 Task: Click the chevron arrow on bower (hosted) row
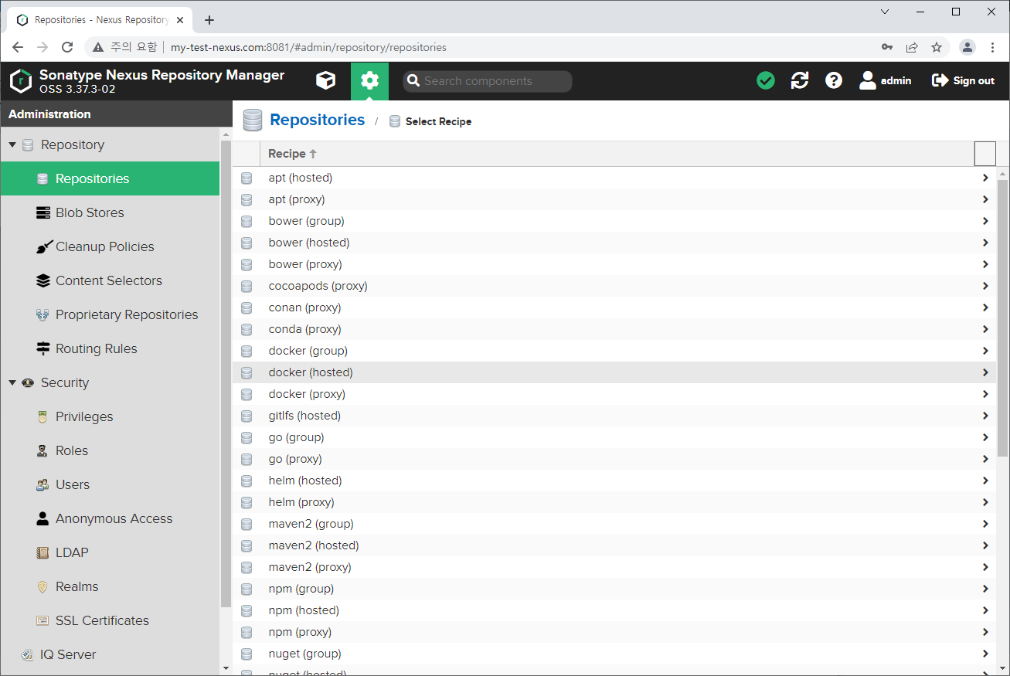pyautogui.click(x=985, y=243)
